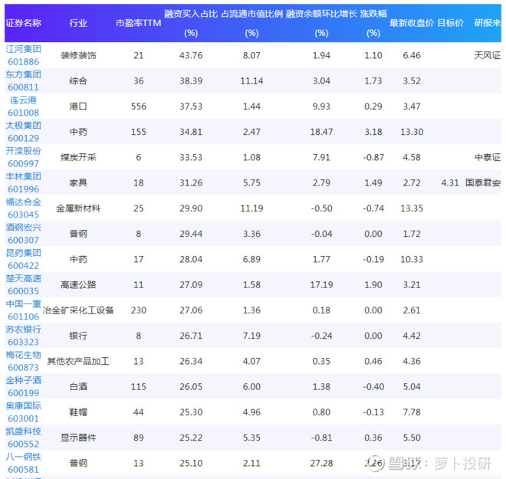
Task: Open the 梅花生物 600873 stock link
Action: pyautogui.click(x=23, y=361)
